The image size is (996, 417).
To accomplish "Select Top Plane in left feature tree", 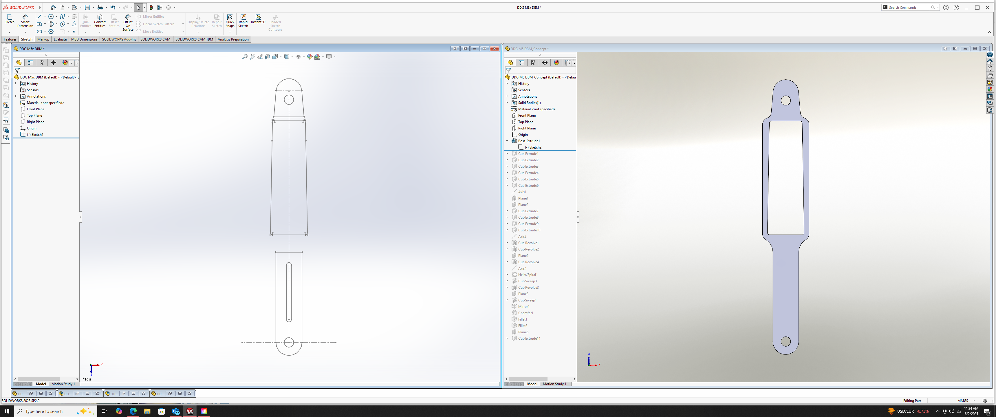I will pos(34,115).
